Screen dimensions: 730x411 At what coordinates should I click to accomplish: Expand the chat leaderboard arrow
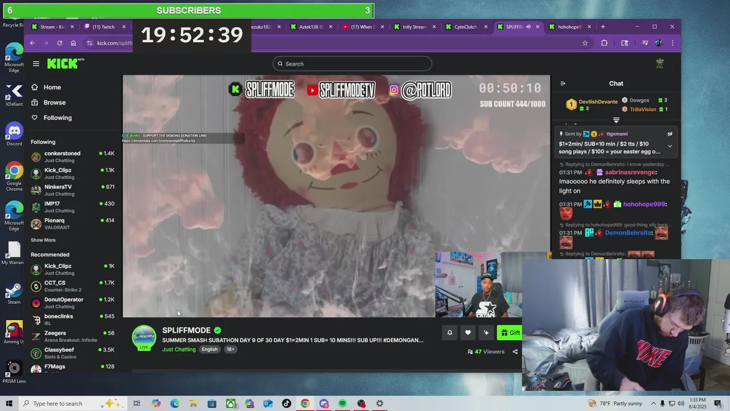[616, 120]
